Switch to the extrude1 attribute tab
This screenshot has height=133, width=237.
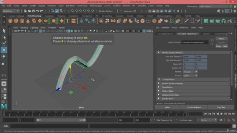coord(206,34)
